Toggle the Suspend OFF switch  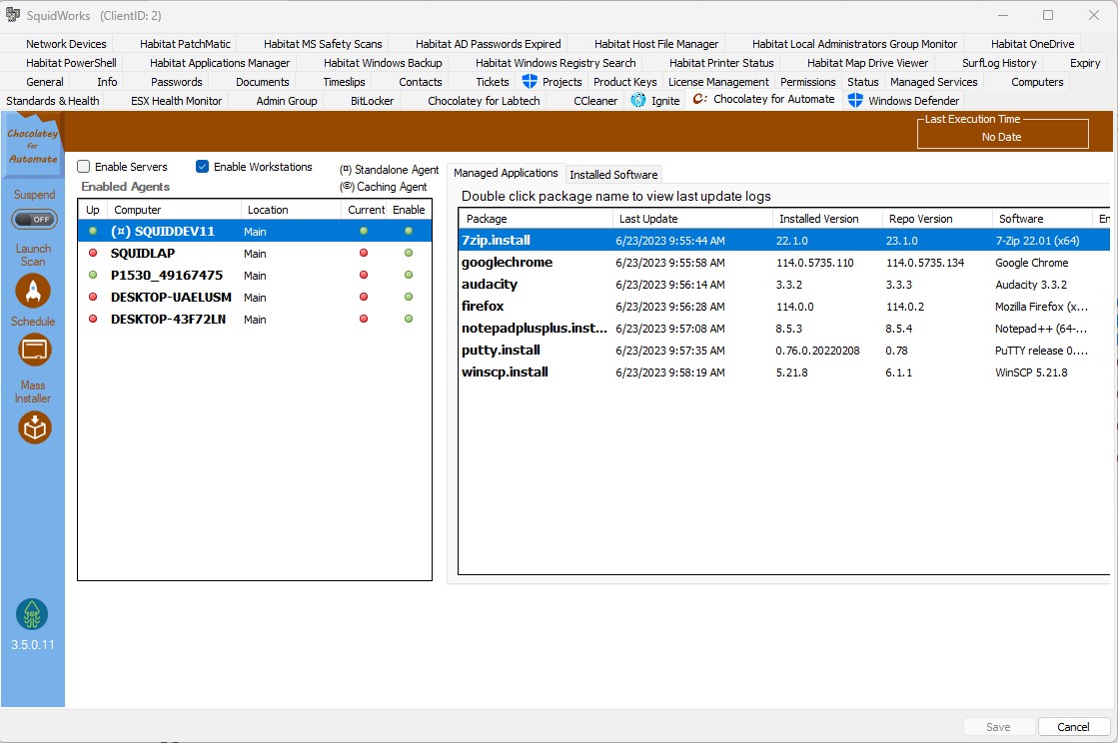pyautogui.click(x=34, y=220)
